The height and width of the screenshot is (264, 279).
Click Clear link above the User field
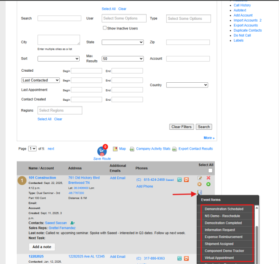[x=122, y=9]
